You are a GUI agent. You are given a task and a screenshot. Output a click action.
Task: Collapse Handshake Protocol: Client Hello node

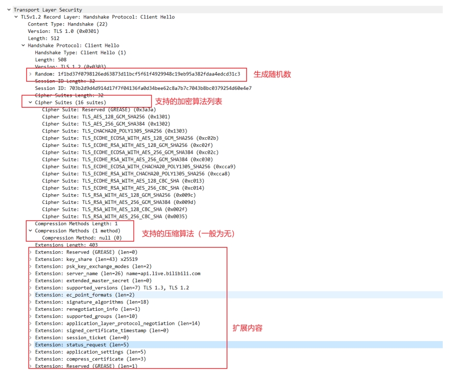tap(23, 45)
